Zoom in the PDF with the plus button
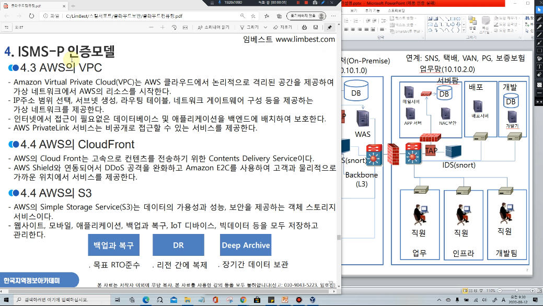 [x=163, y=27]
